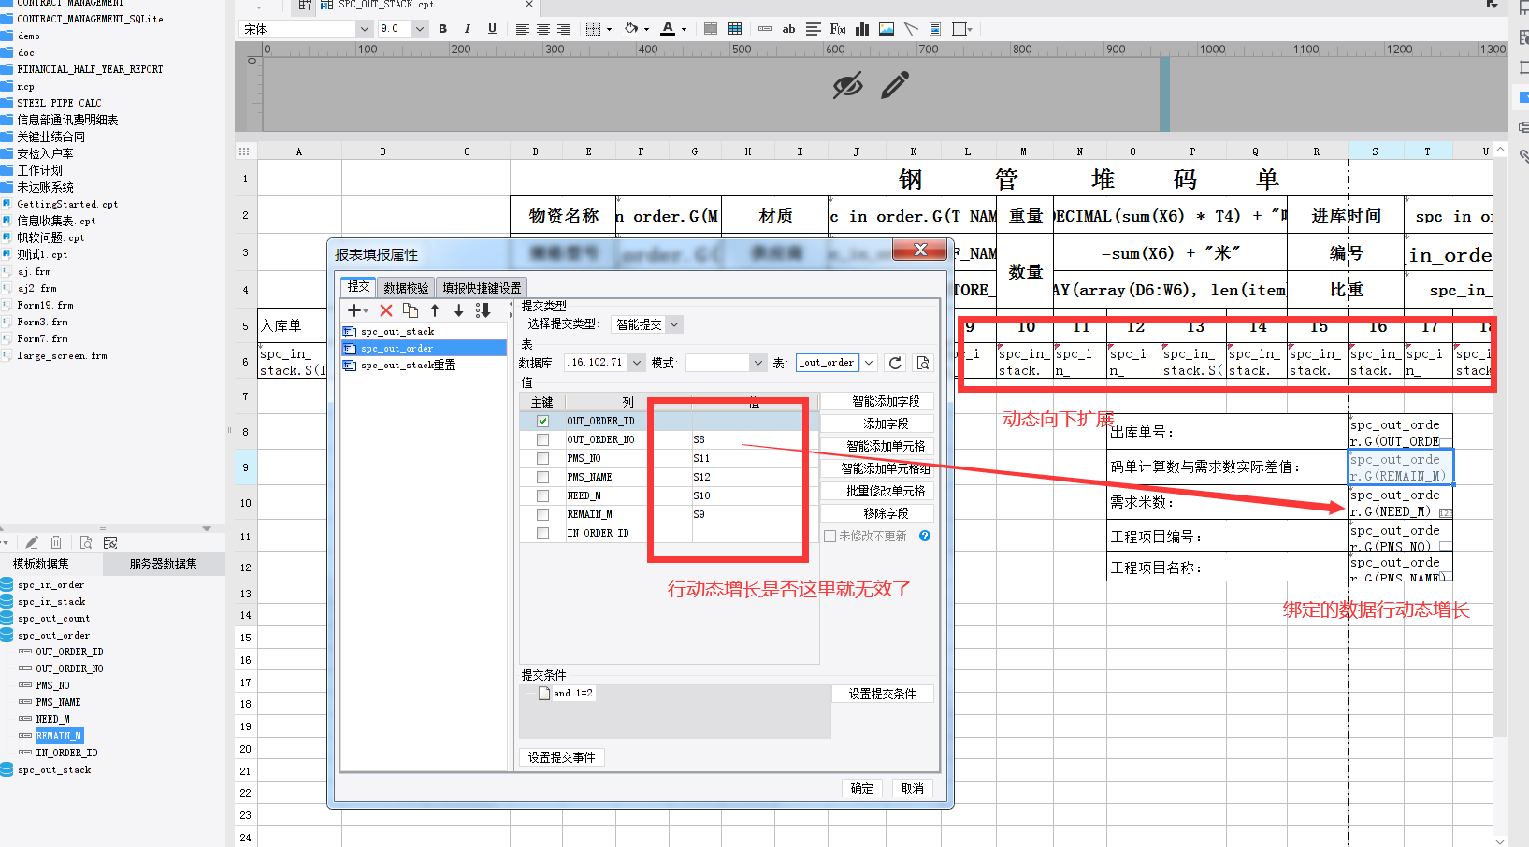Move selected submit item down
Image resolution: width=1529 pixels, height=847 pixels.
[x=458, y=310]
